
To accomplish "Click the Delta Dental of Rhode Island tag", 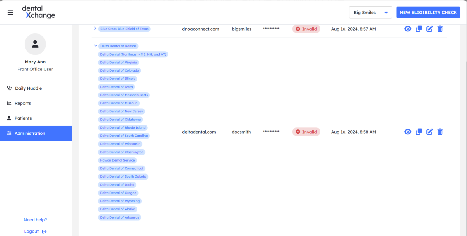I will (x=123, y=128).
